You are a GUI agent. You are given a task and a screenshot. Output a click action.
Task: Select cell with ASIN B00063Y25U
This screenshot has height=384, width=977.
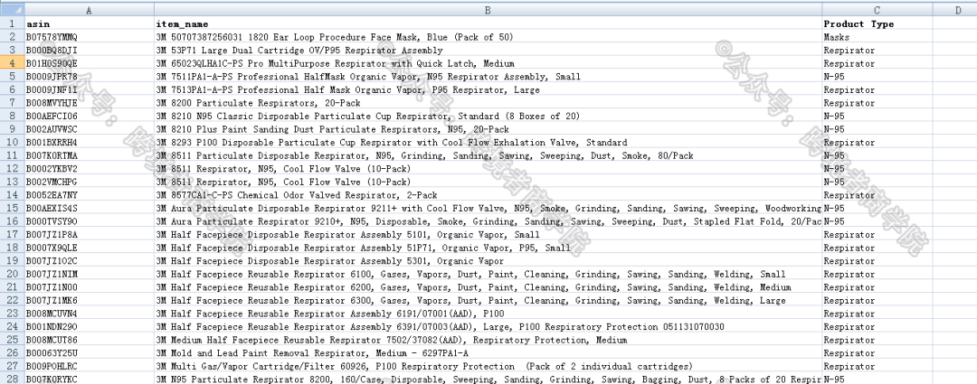pos(90,353)
